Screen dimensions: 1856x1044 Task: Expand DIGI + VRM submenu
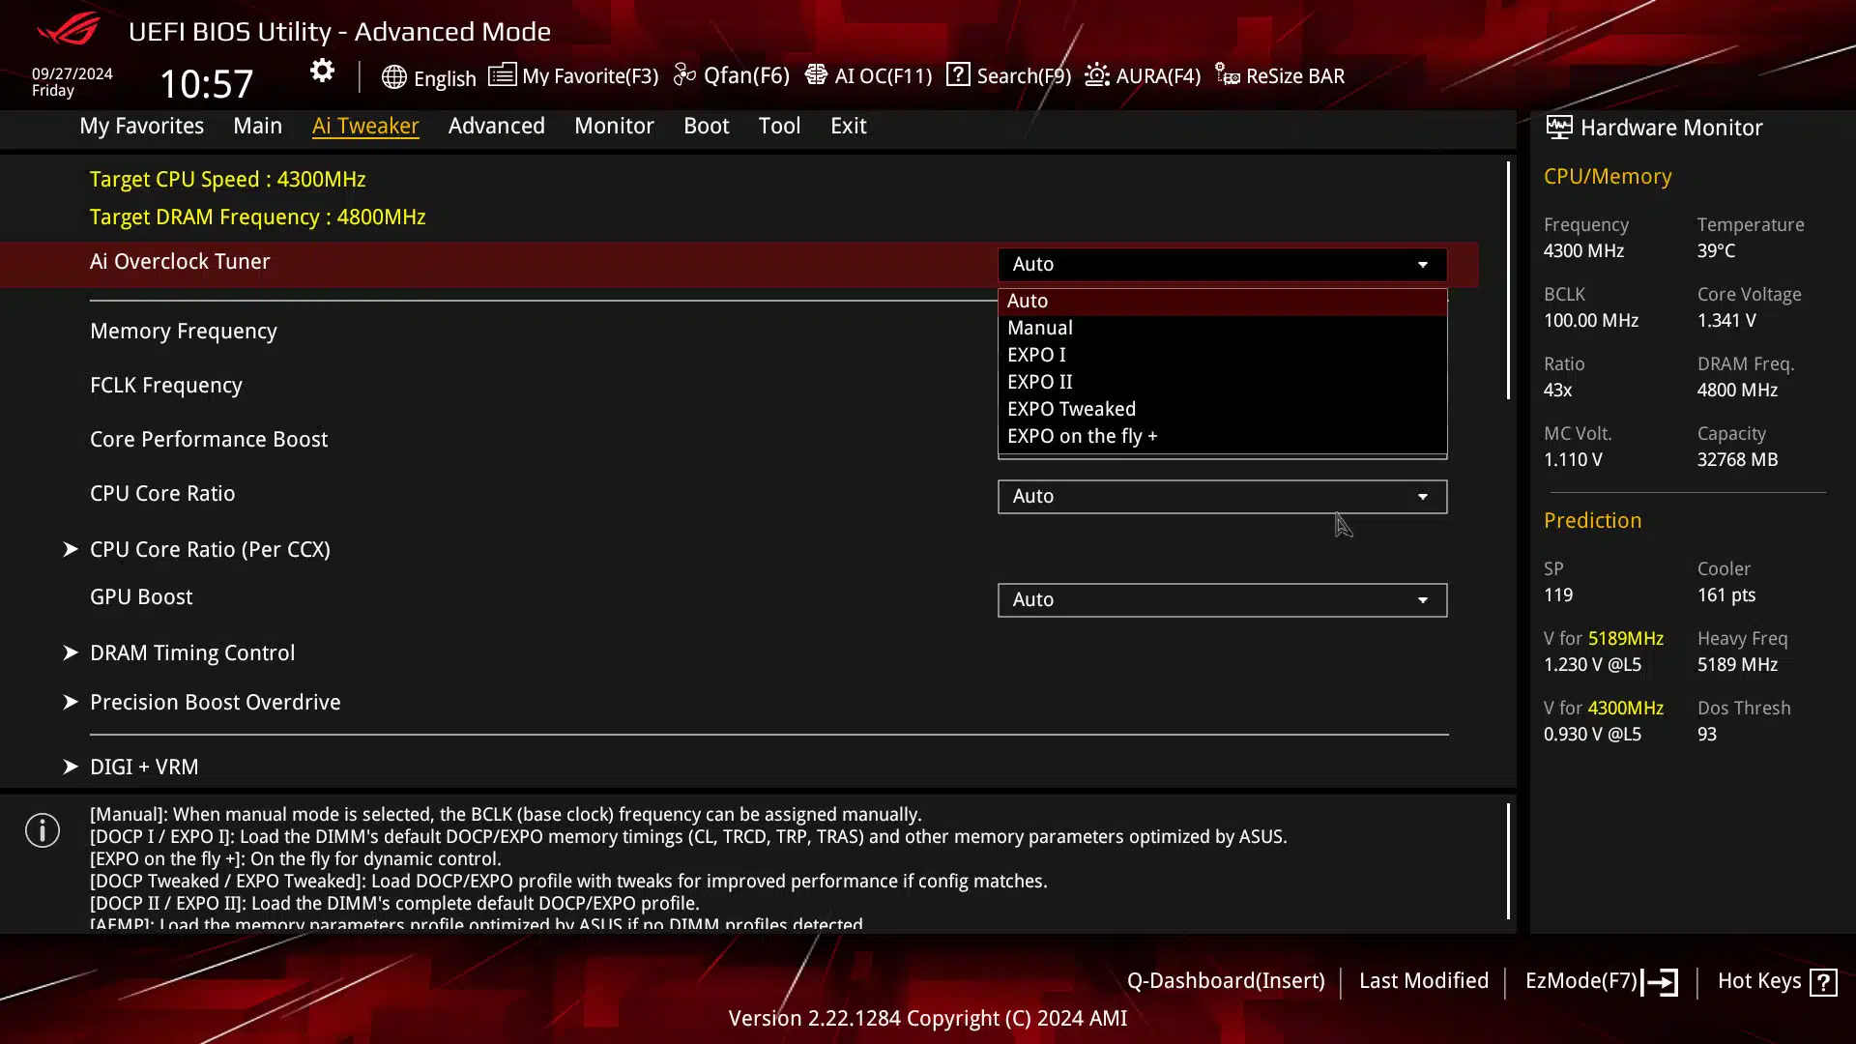[x=144, y=767]
